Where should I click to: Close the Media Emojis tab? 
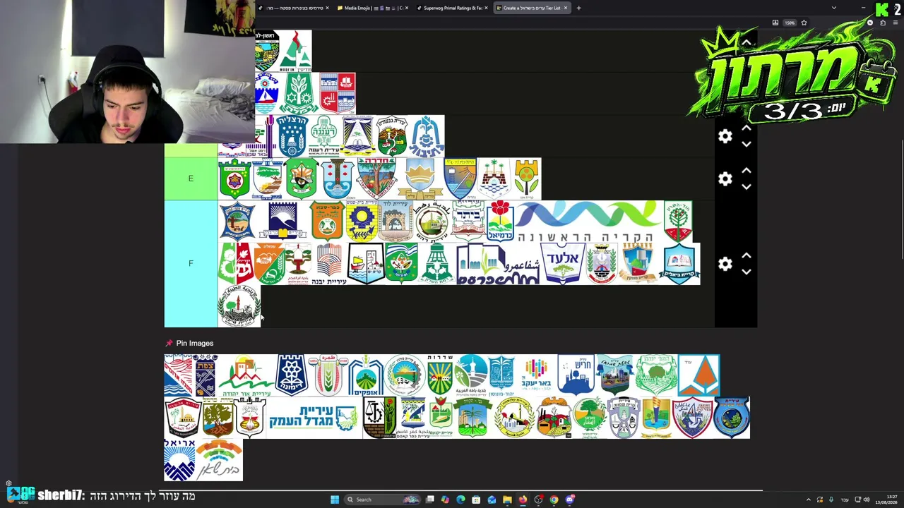[407, 8]
